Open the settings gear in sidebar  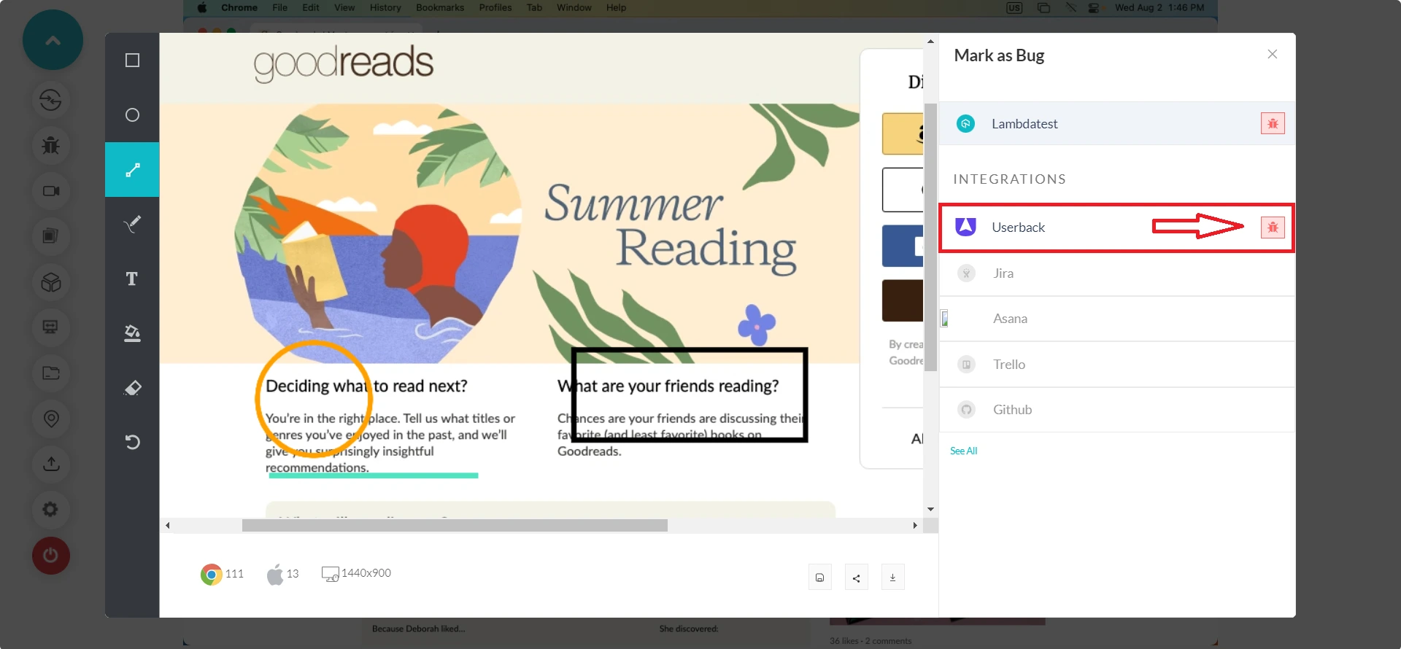[50, 509]
